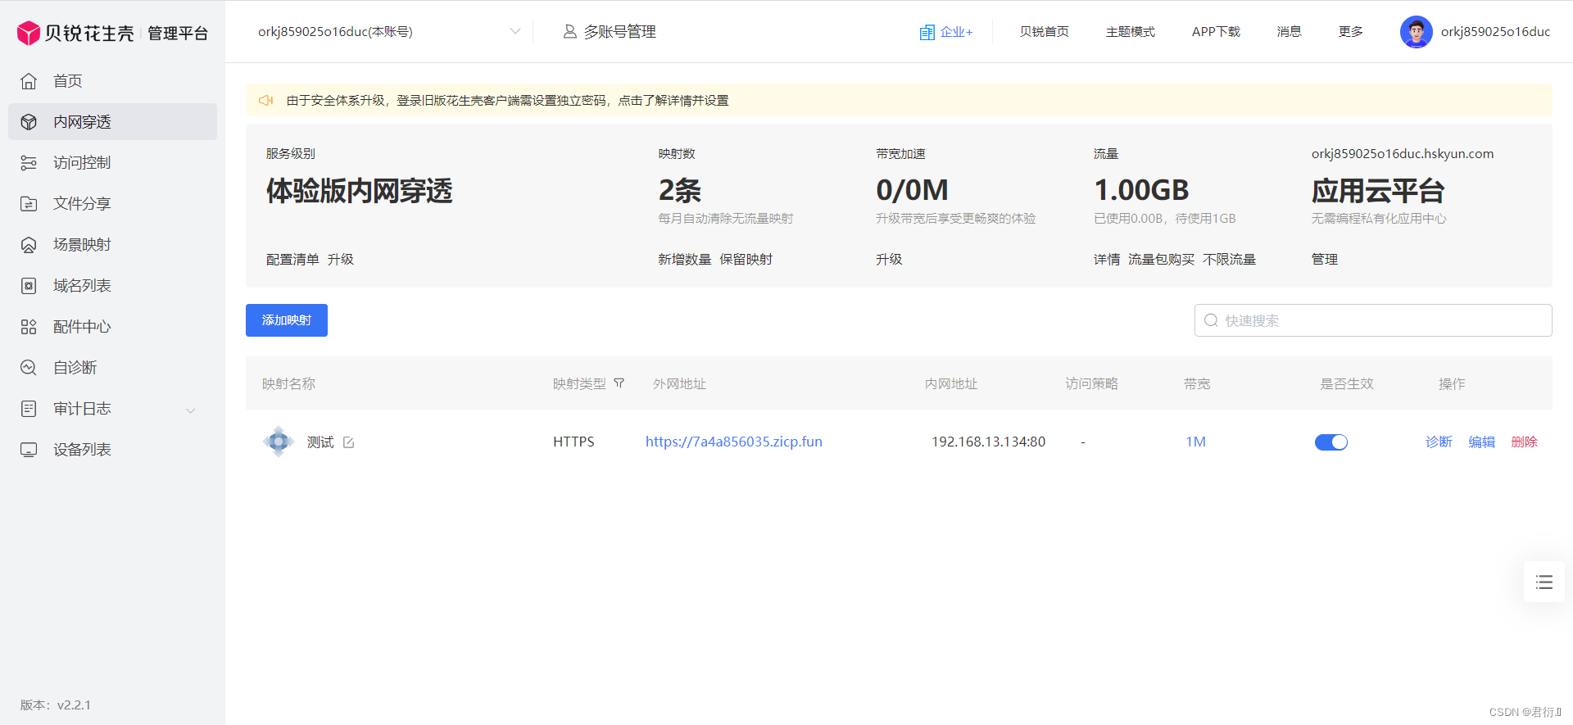Click 升级 under 带宽加速
This screenshot has height=725, width=1573.
click(x=889, y=260)
